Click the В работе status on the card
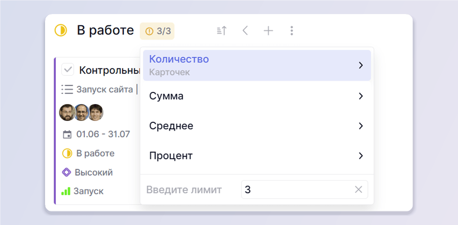The image size is (458, 225). click(x=95, y=153)
